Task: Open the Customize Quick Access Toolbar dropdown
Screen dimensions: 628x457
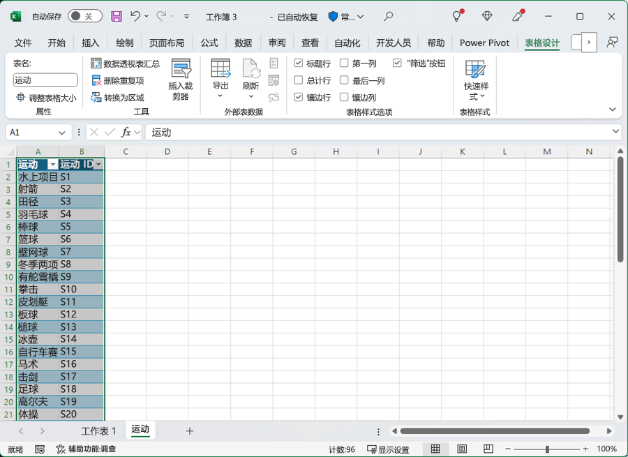Action: (186, 17)
